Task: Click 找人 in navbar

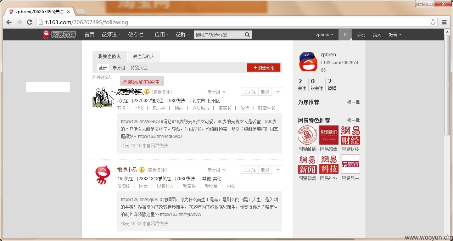Action: pyautogui.click(x=377, y=35)
